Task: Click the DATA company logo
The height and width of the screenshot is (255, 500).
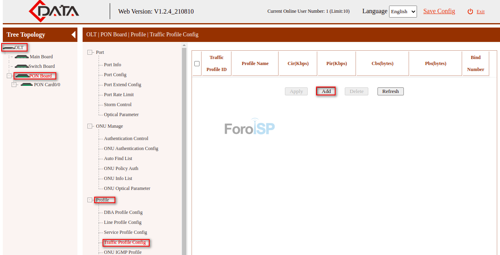Action: click(54, 11)
